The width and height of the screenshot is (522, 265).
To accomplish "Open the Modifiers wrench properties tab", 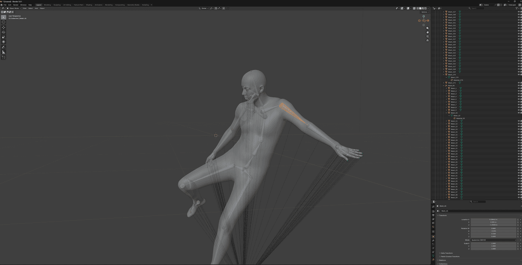I will [433, 240].
